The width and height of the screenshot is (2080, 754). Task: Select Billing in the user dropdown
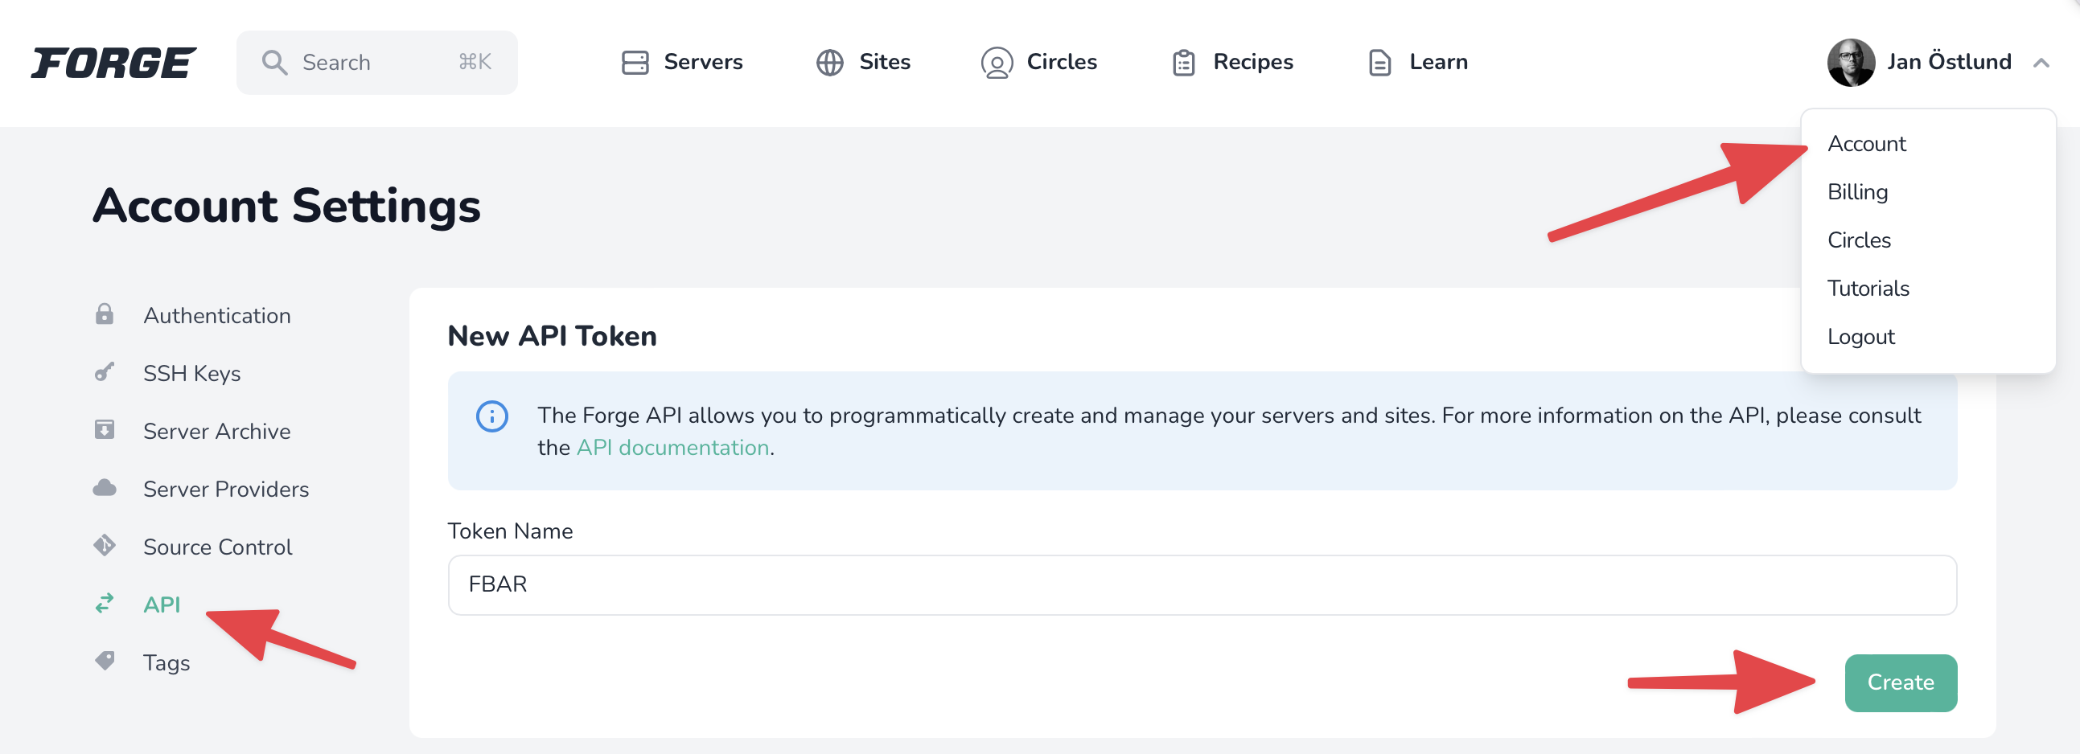click(1857, 192)
